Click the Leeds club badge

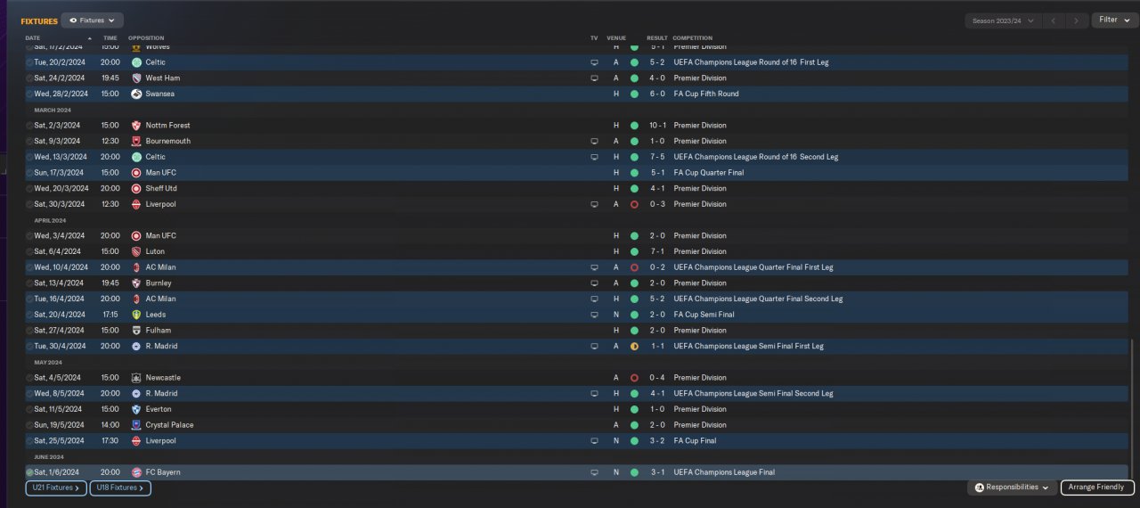[136, 315]
